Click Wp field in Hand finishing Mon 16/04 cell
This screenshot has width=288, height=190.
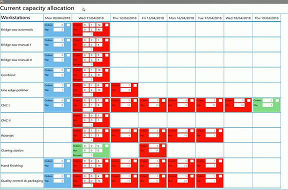pos(182,165)
